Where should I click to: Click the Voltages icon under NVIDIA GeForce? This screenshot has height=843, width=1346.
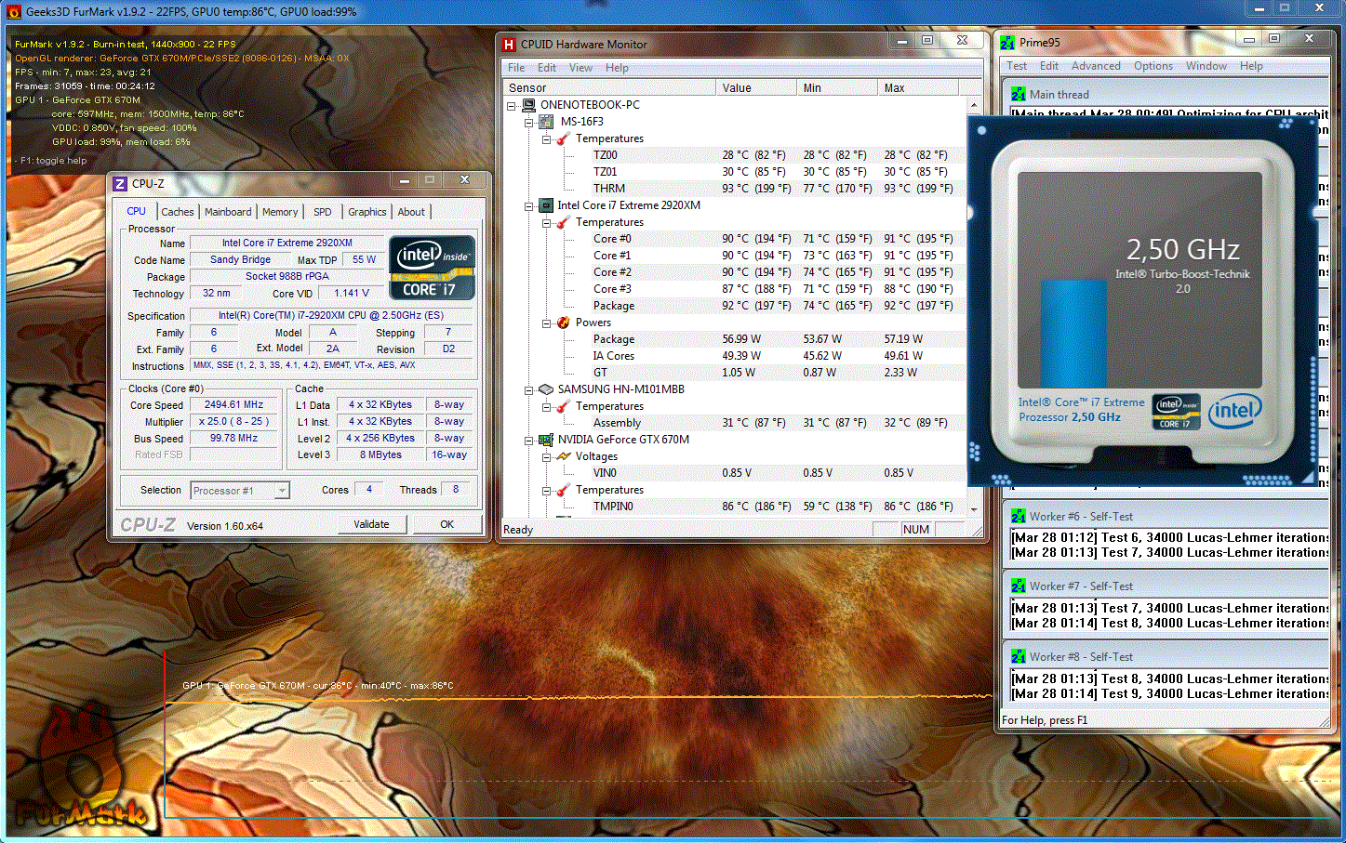[x=564, y=456]
